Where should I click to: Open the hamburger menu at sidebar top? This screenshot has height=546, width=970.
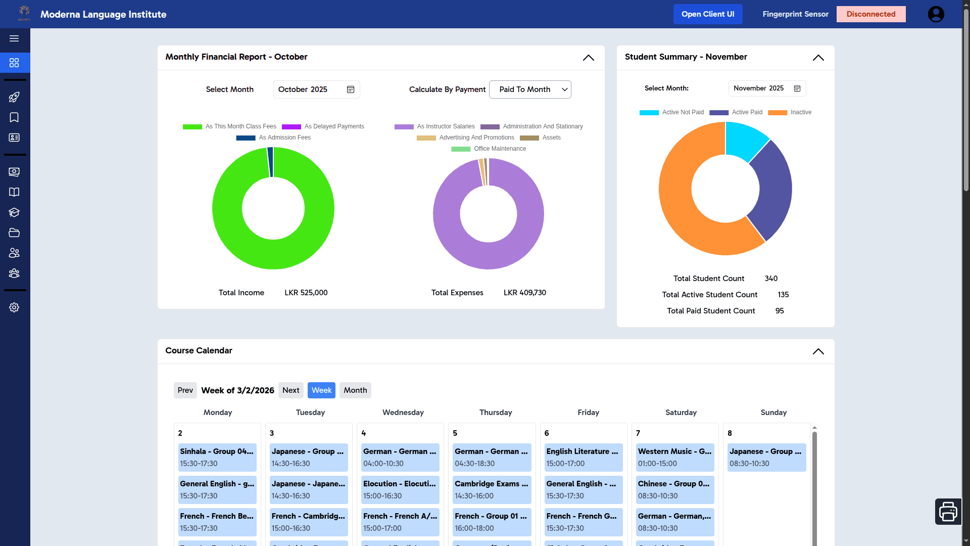tap(14, 39)
